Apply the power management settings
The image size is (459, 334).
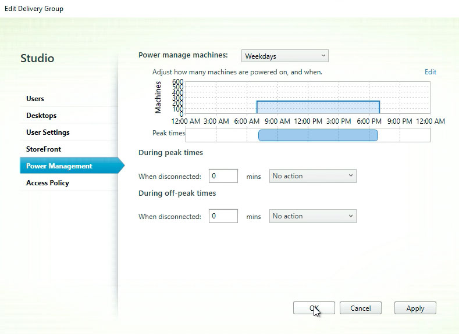coord(415,308)
